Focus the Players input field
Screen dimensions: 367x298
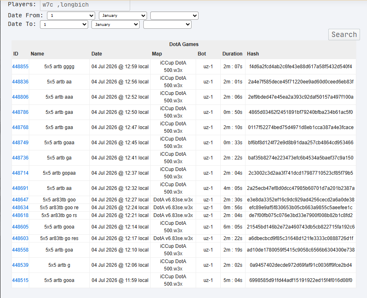(x=85, y=5)
